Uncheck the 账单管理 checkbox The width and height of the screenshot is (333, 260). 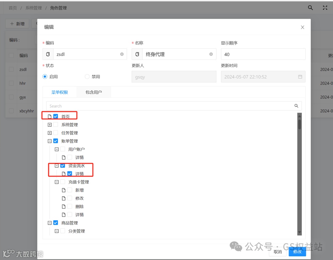pyautogui.click(x=55, y=141)
